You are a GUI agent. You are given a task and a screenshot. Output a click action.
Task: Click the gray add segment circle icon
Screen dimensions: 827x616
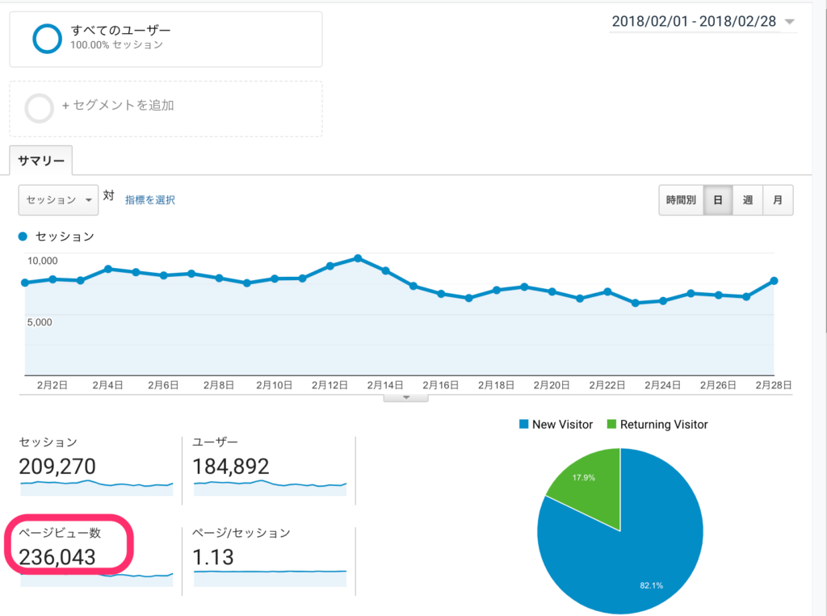(x=40, y=107)
